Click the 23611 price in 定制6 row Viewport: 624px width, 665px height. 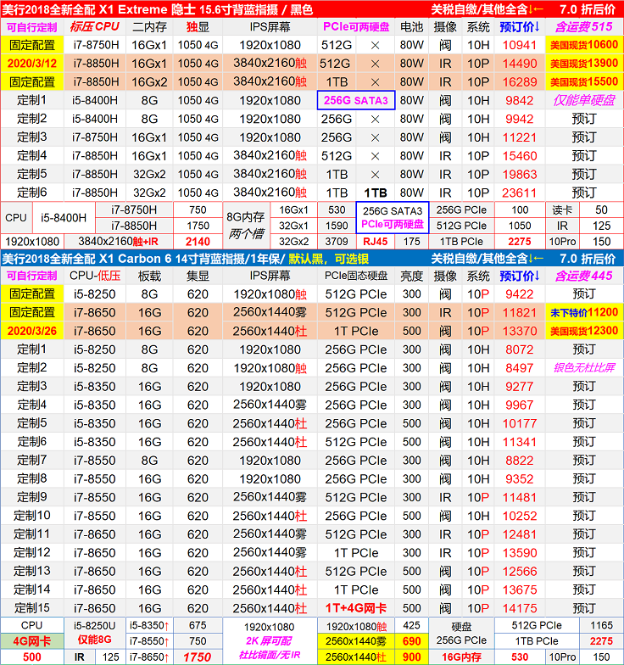[520, 193]
